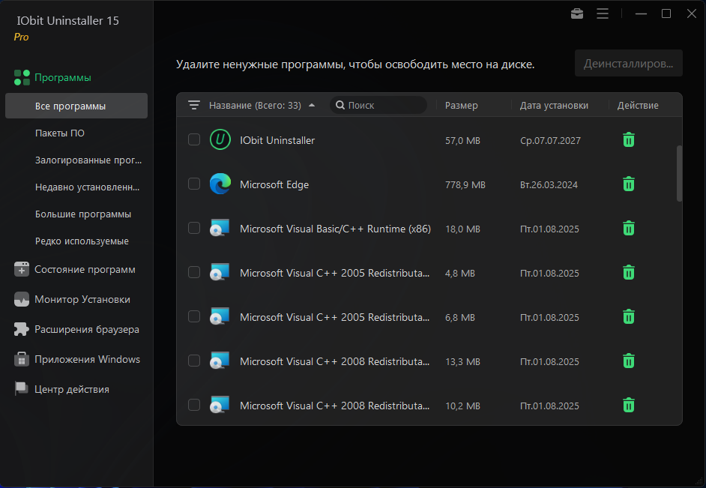The width and height of the screenshot is (706, 488).
Task: Click the installer icon in the 4,8 MB row
Action: coord(220,272)
